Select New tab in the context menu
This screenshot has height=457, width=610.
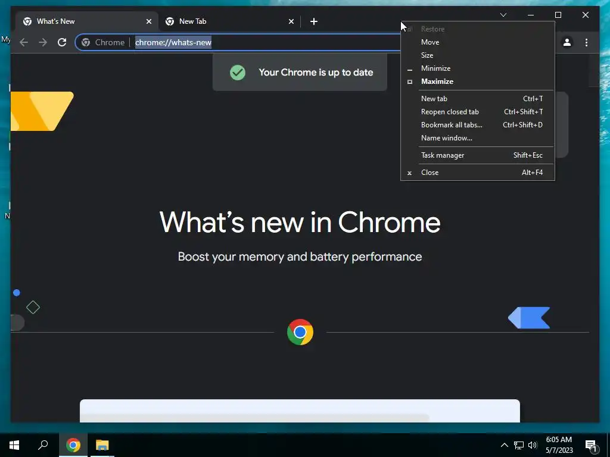point(478,99)
